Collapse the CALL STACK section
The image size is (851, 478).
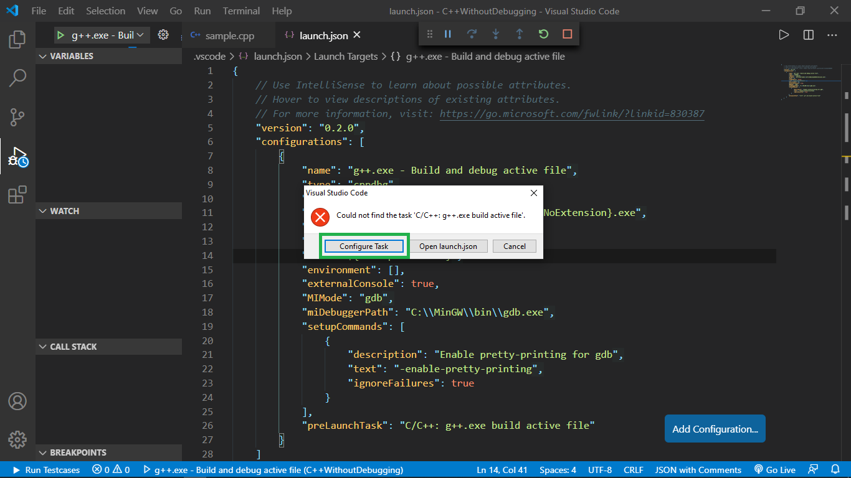pos(73,347)
